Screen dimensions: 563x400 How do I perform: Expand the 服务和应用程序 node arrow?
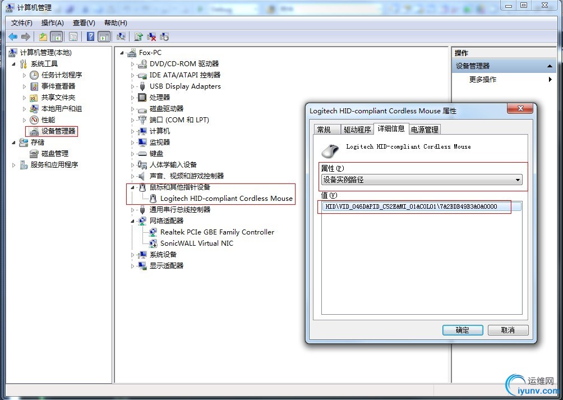point(13,165)
